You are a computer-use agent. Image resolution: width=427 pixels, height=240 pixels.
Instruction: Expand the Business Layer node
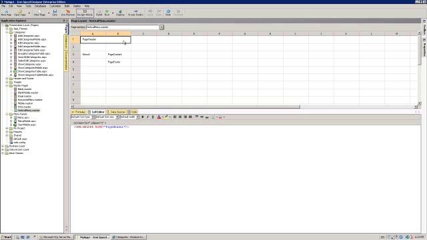click(x=3, y=146)
